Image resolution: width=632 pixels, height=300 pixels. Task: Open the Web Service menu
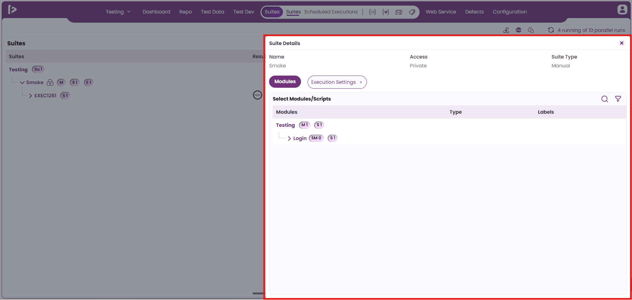[x=441, y=12]
